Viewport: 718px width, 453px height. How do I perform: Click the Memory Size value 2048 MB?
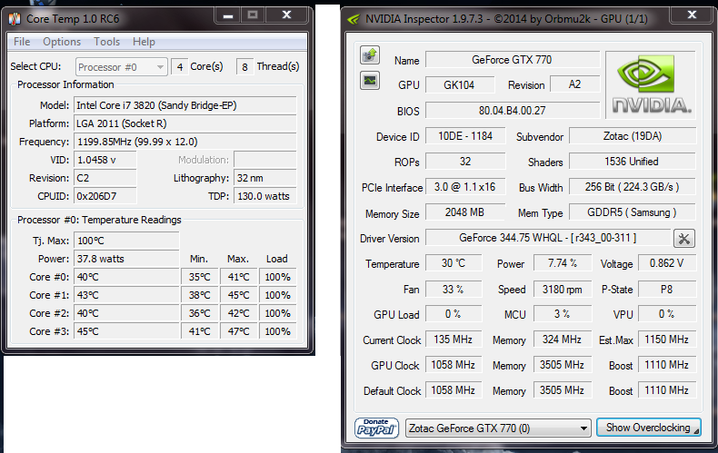[x=465, y=212]
